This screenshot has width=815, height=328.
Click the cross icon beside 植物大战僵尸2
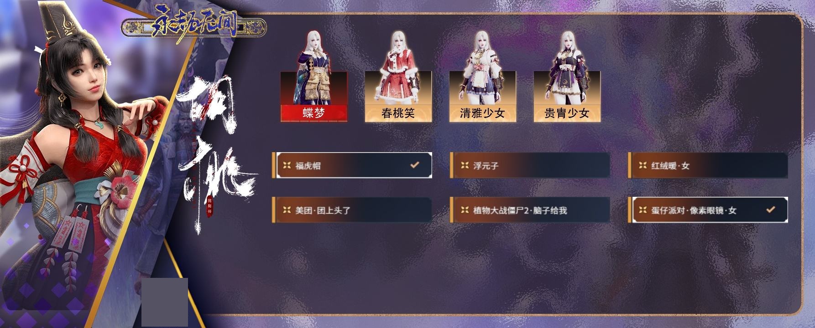465,210
